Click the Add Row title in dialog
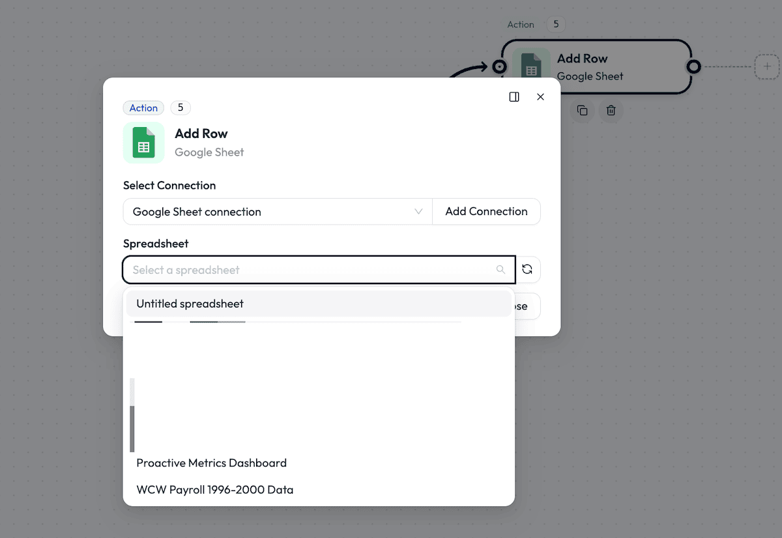 (x=201, y=134)
